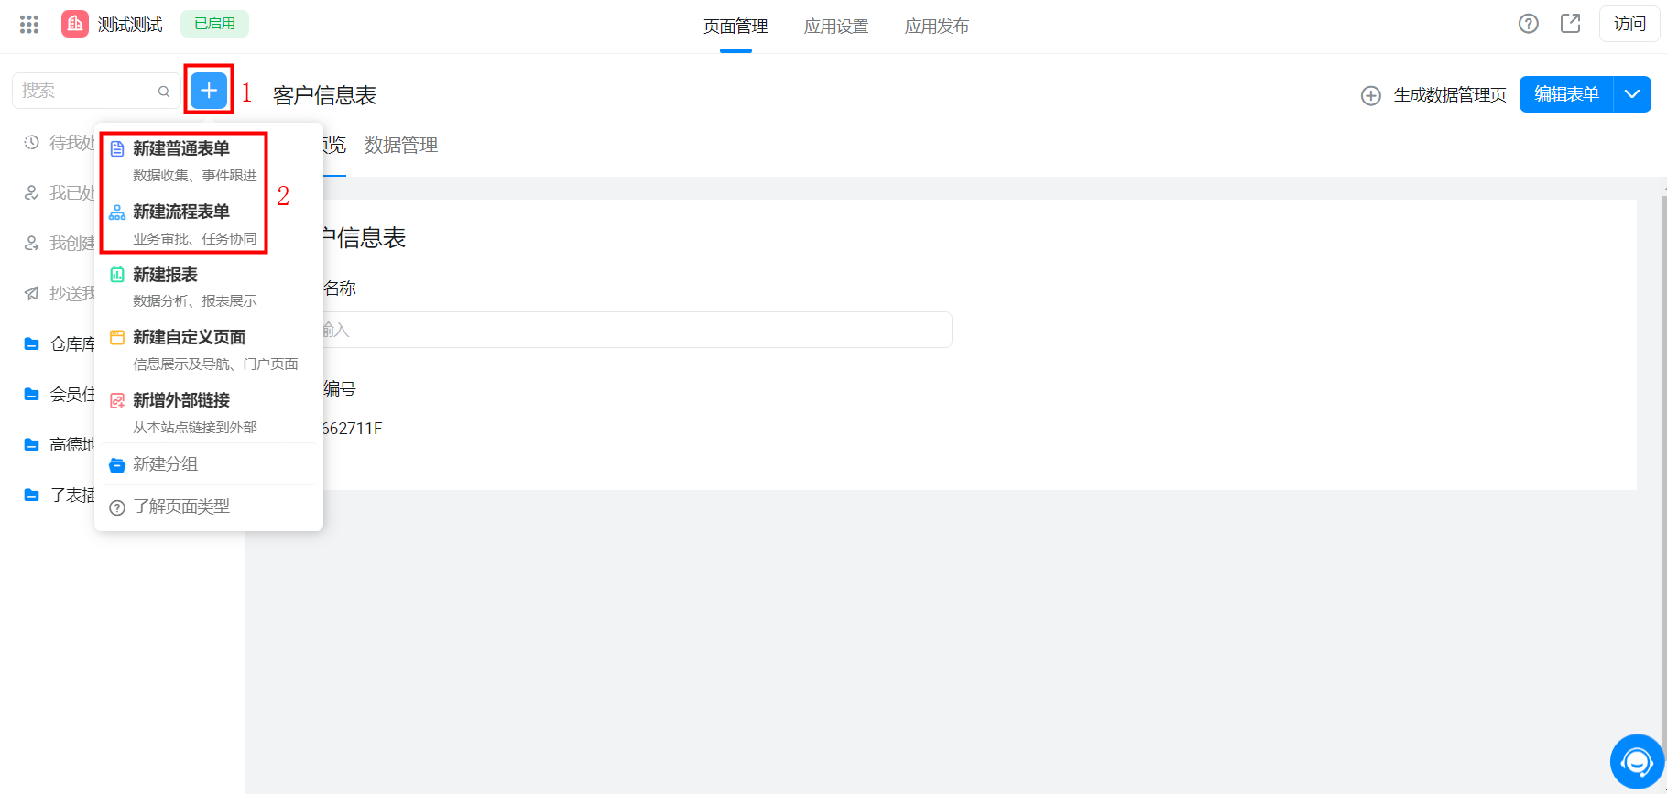Image resolution: width=1667 pixels, height=794 pixels.
Task: Click the 仓库库 folder icon
Action: pos(32,343)
